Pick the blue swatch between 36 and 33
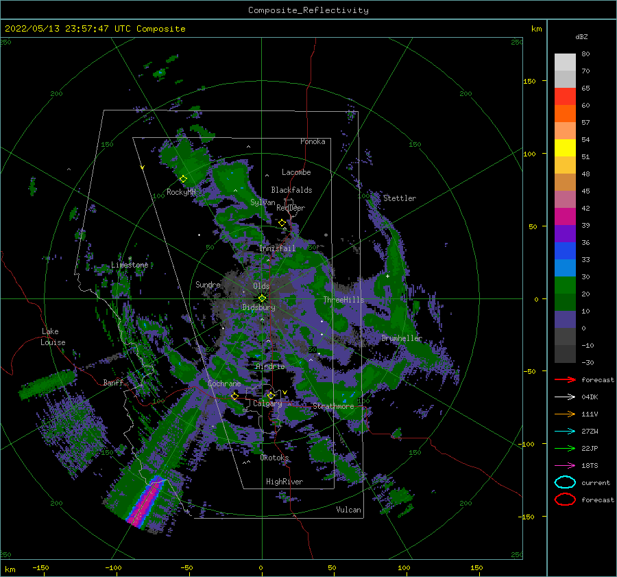The width and height of the screenshot is (617, 577). click(565, 251)
